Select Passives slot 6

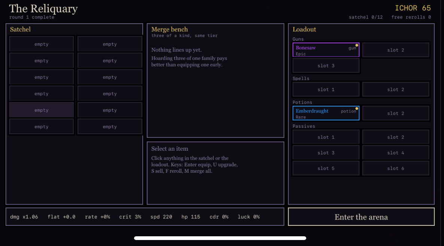396,168
